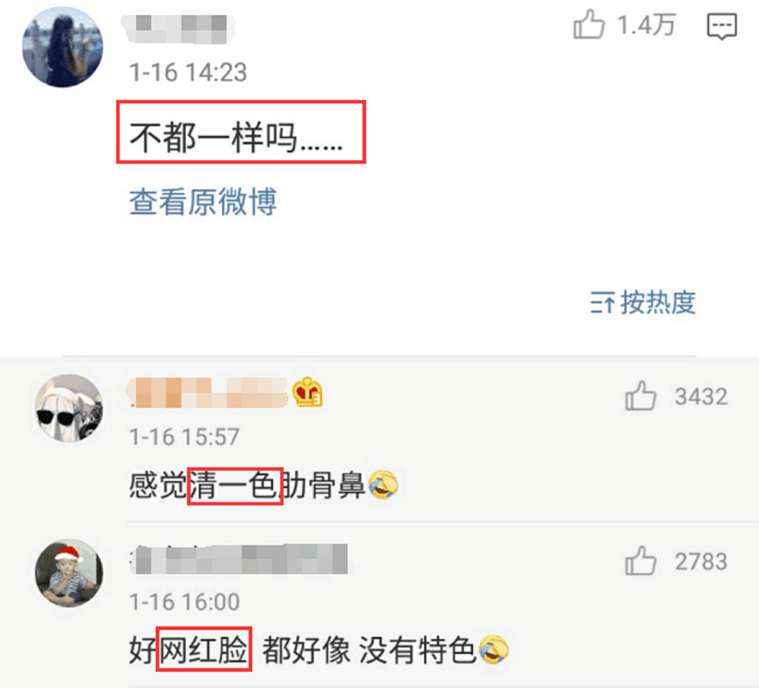This screenshot has height=688, width=759.
Task: Open the reply bubble icon at top right
Action: pyautogui.click(x=722, y=26)
